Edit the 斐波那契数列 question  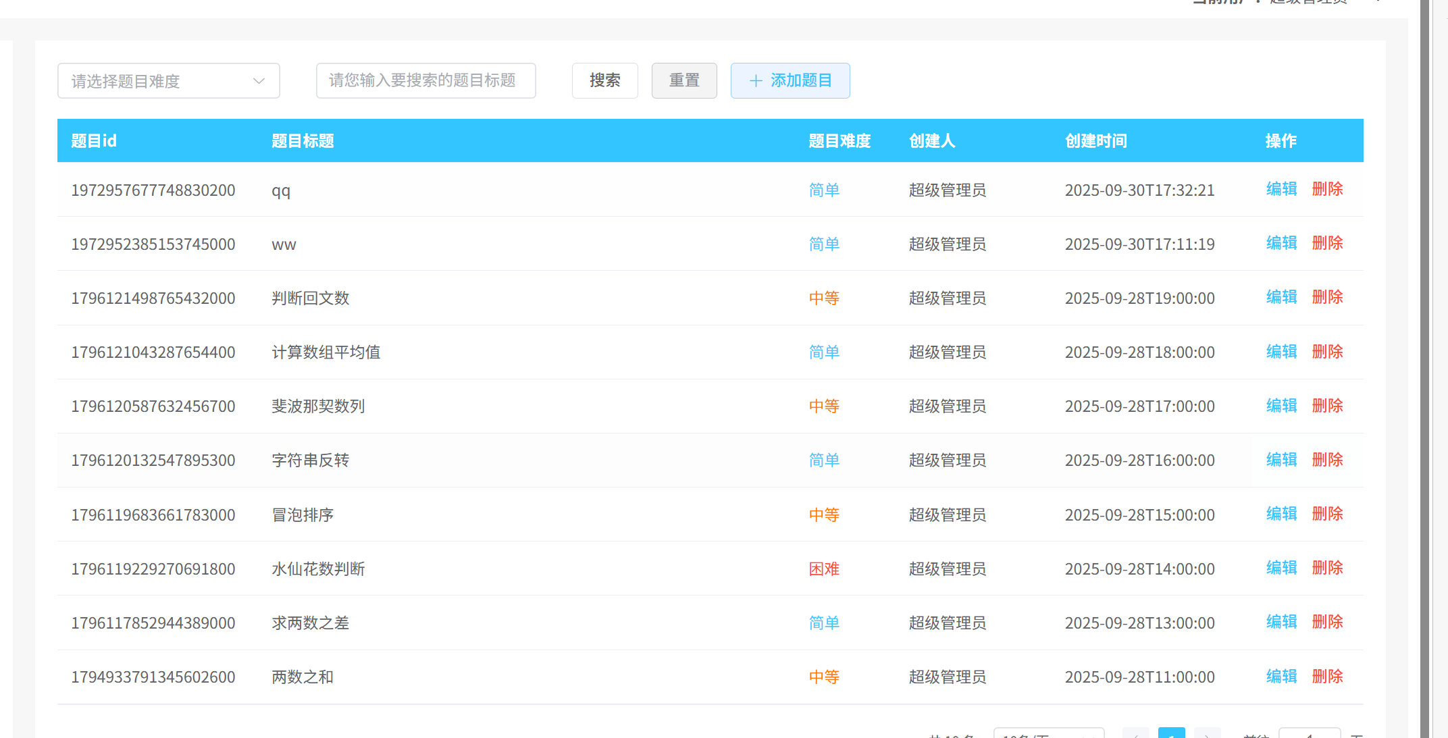tap(1281, 406)
